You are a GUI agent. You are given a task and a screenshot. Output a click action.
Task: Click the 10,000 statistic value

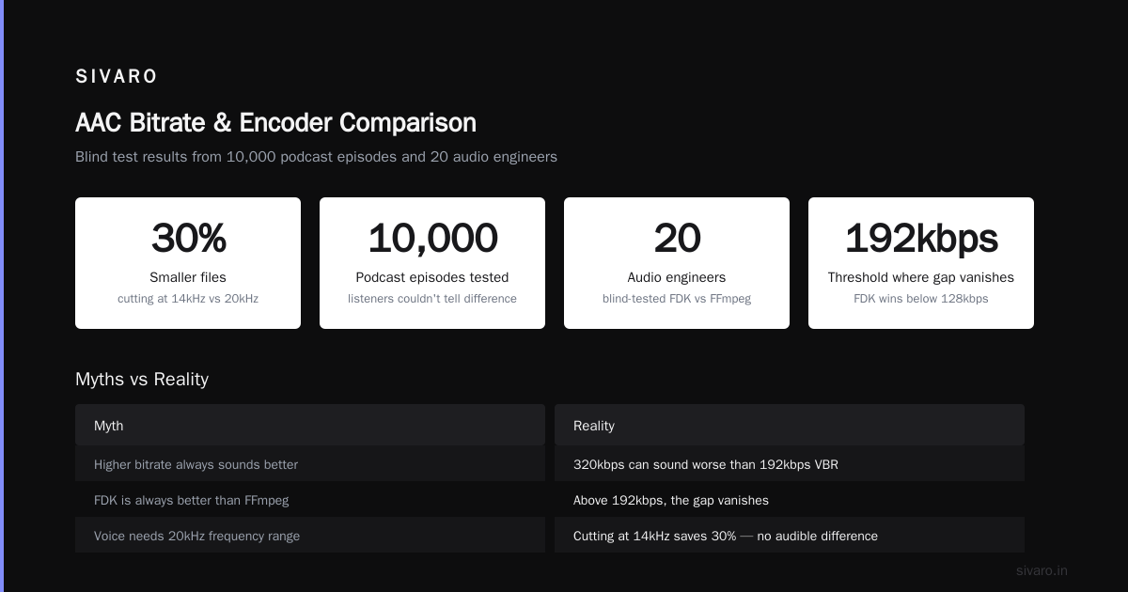point(432,239)
